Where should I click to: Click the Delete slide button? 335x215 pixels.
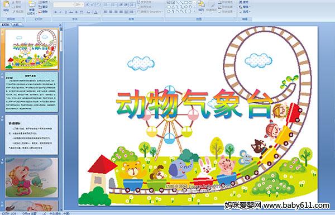coord(43,12)
